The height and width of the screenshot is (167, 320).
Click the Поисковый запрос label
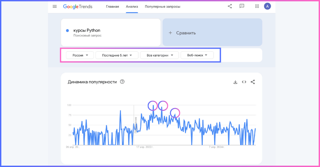click(x=87, y=36)
